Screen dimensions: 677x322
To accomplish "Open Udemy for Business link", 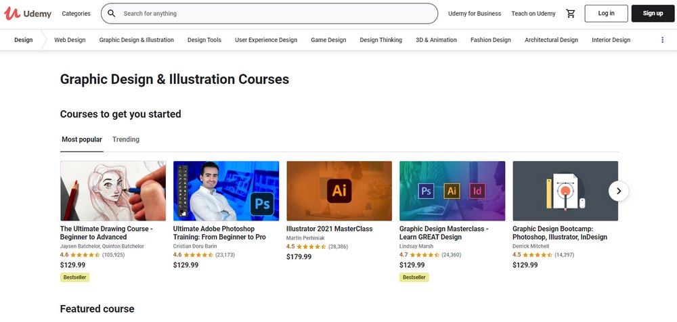I will [475, 14].
